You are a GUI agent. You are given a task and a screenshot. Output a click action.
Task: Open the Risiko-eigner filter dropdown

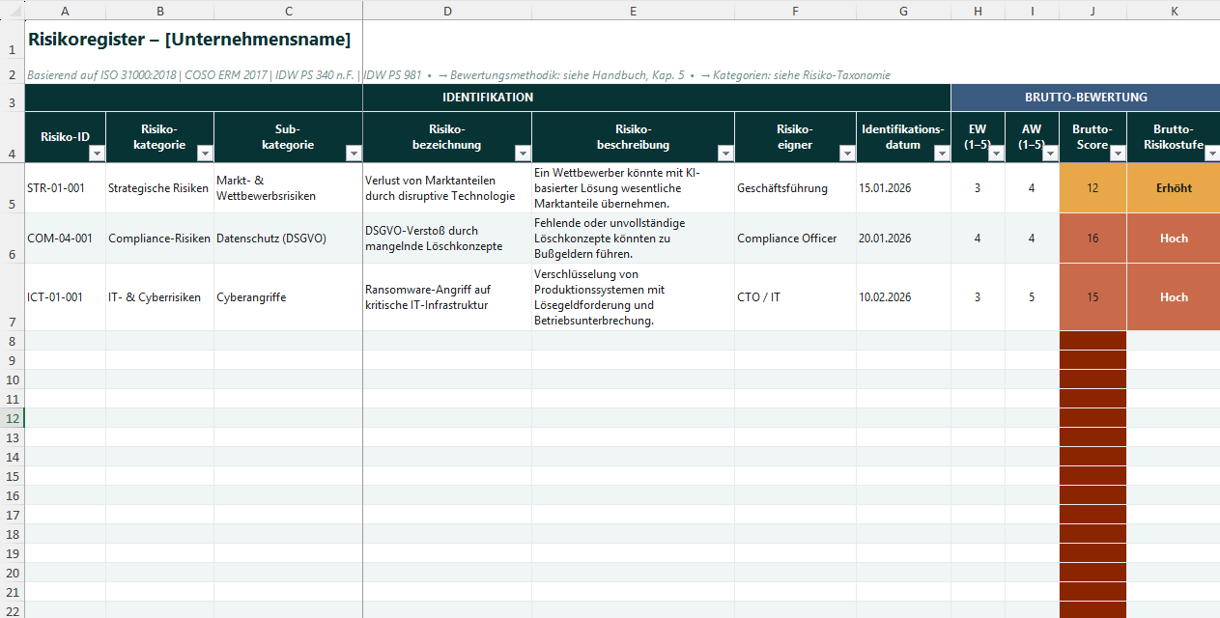point(846,154)
